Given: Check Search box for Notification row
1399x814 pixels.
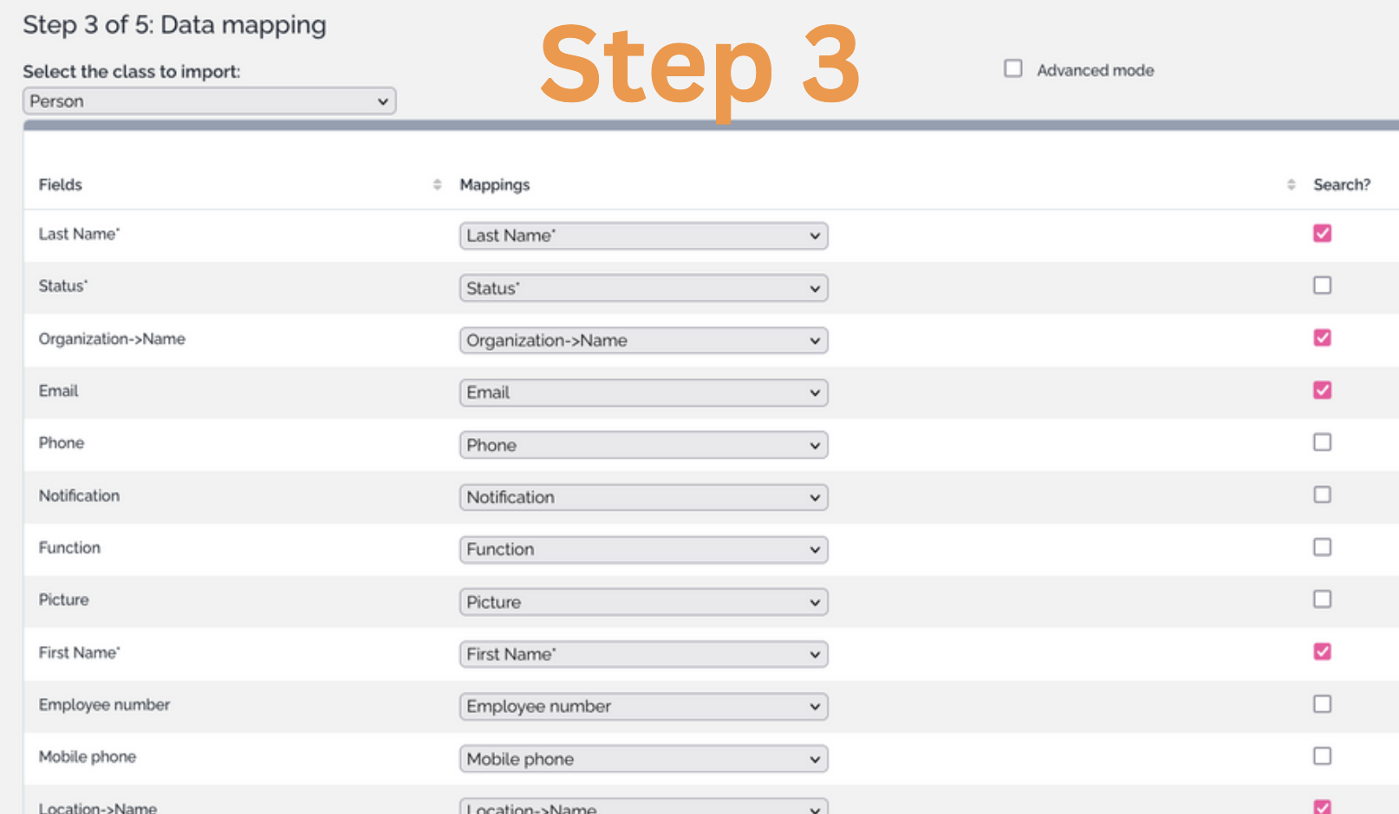Looking at the screenshot, I should [x=1322, y=494].
